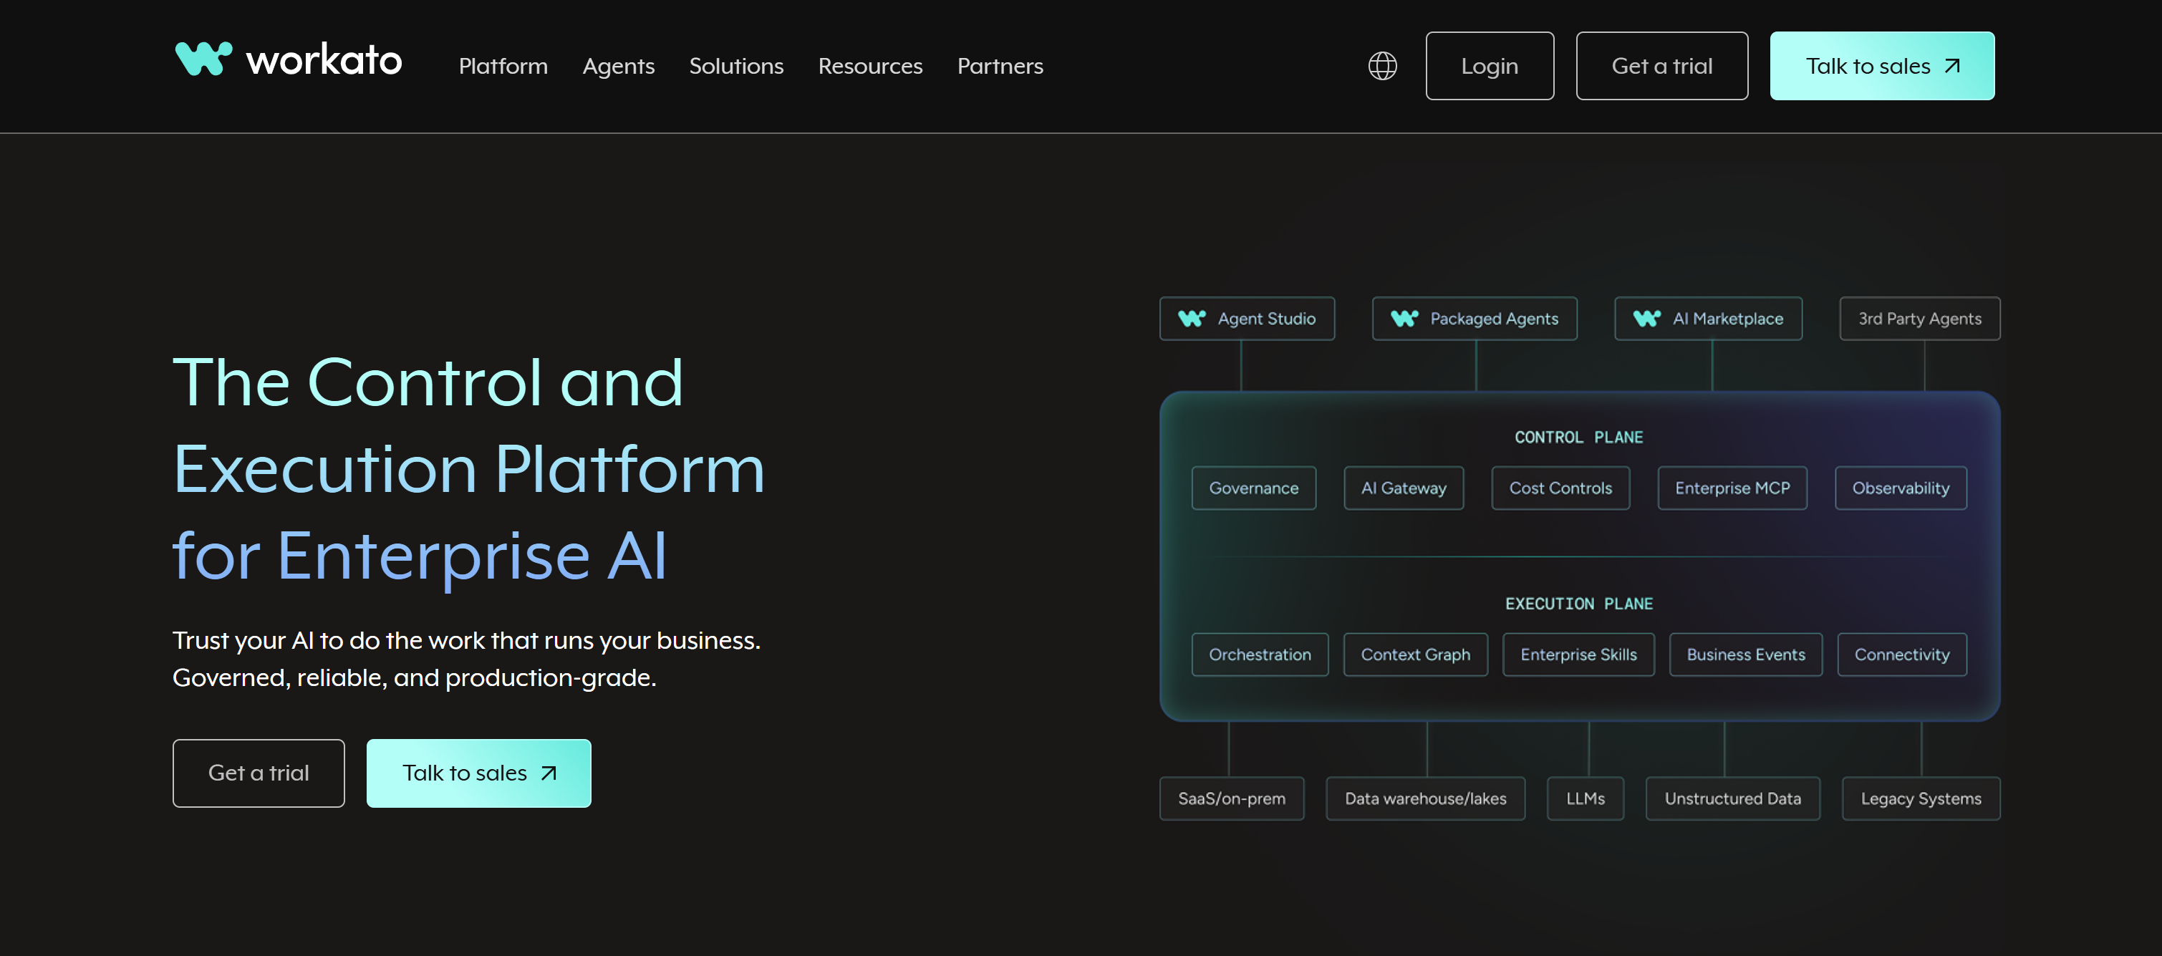The height and width of the screenshot is (956, 2162).
Task: Open the globe language selector
Action: (1382, 65)
